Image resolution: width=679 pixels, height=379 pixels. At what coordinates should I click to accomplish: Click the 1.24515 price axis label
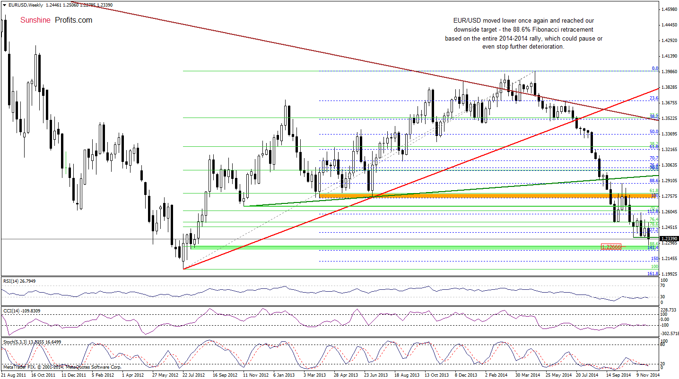click(670, 227)
